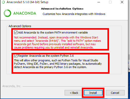
Task: Click the red 'Not recommended' warning text
Action: click(57, 42)
